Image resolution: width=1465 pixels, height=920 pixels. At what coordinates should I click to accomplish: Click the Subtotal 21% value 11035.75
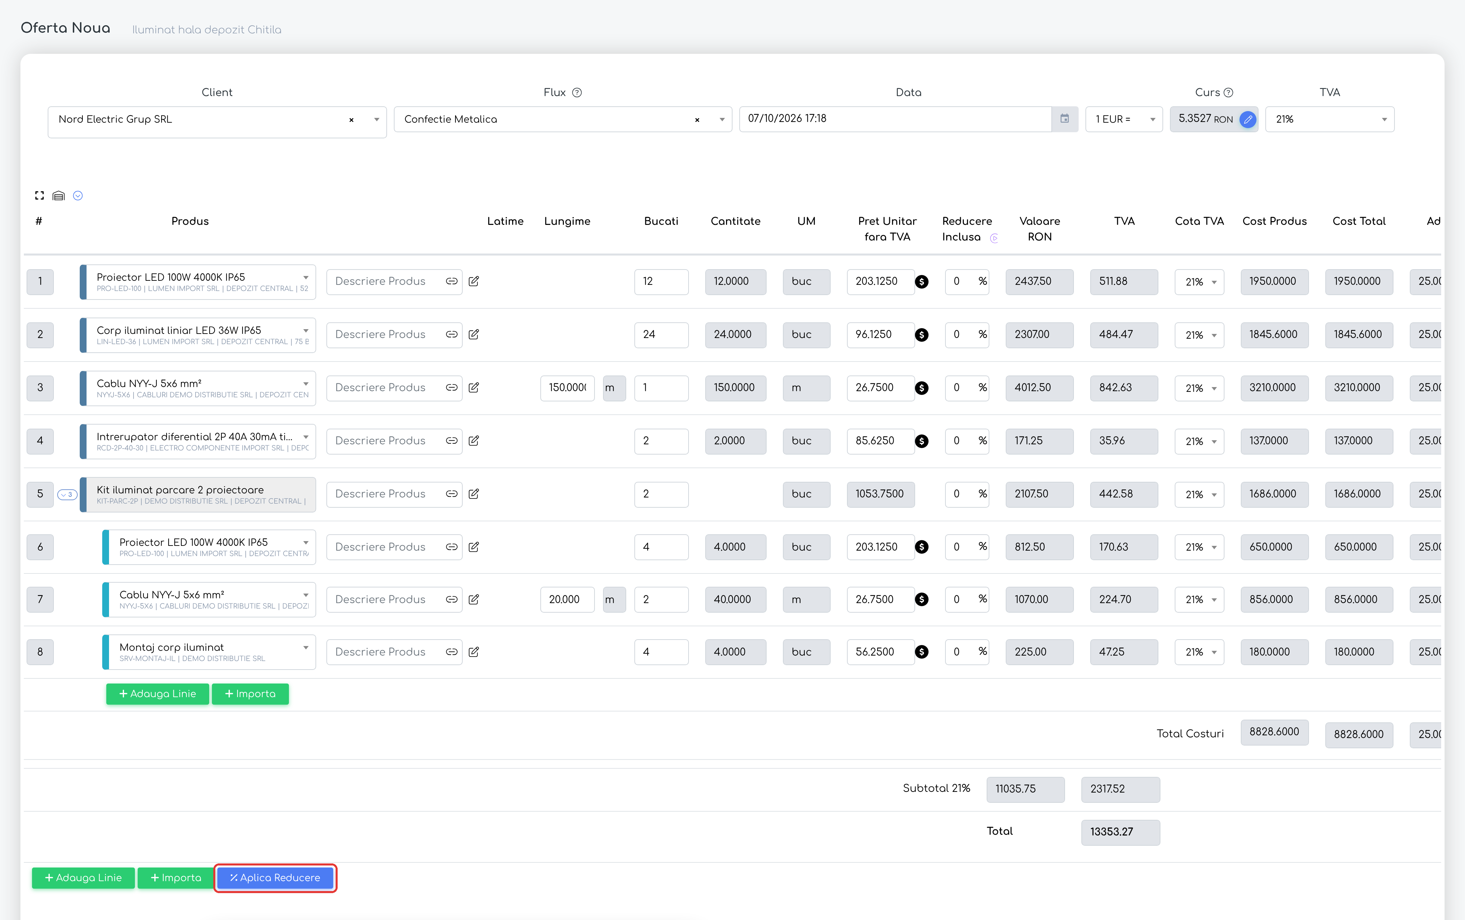point(1025,789)
